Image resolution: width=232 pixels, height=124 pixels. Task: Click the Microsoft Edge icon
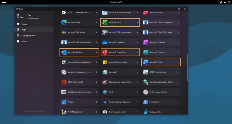click(64, 22)
